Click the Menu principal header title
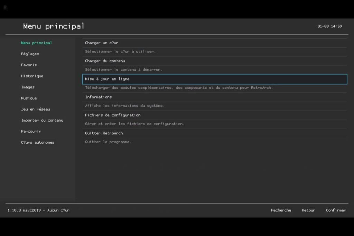 pyautogui.click(x=54, y=26)
